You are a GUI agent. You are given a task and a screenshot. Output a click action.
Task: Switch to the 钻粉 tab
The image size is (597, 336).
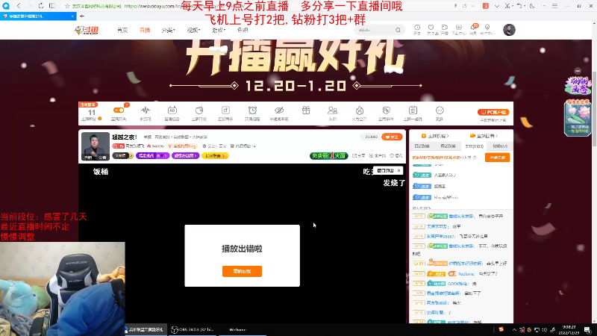click(x=500, y=146)
